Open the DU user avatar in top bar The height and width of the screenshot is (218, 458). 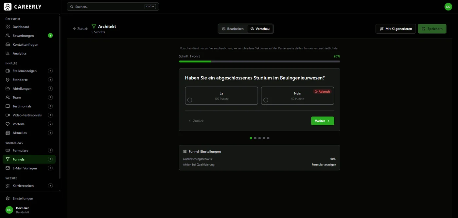click(x=448, y=7)
